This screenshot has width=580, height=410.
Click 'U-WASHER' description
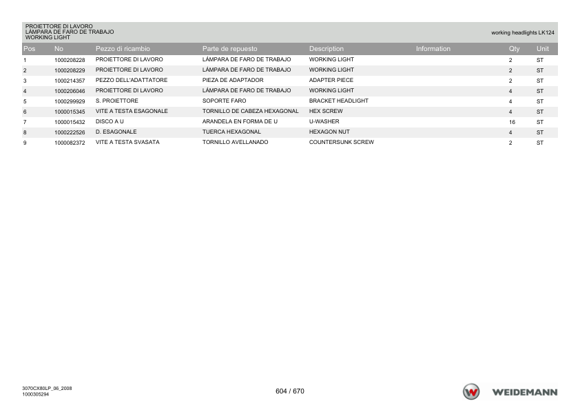click(324, 121)
